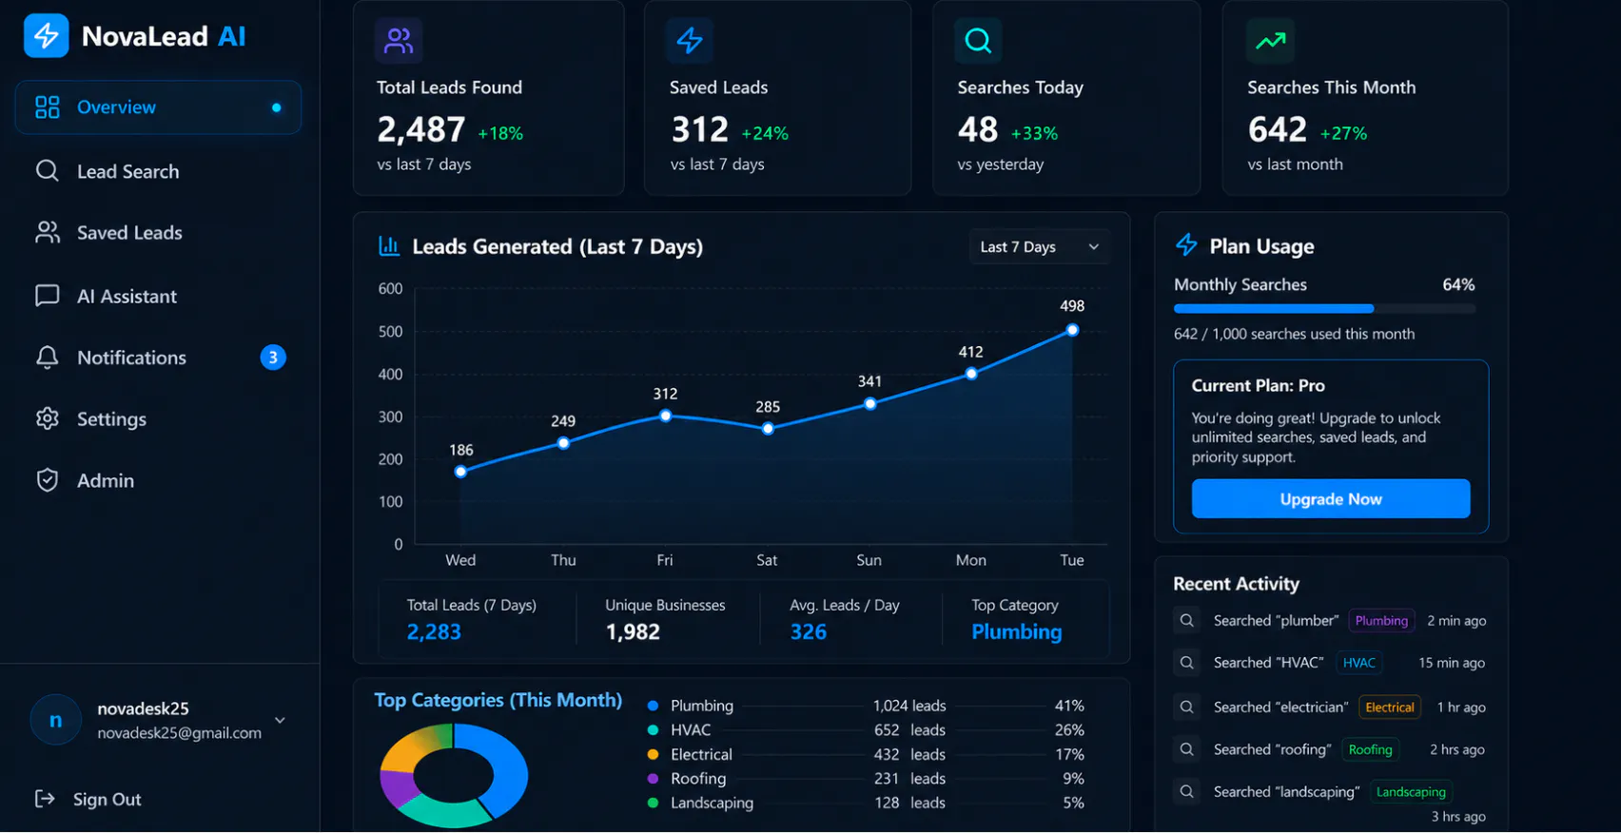Viewport: 1621px width, 833px height.
Task: Click the Current Plan: Pro heading
Action: point(1258,386)
